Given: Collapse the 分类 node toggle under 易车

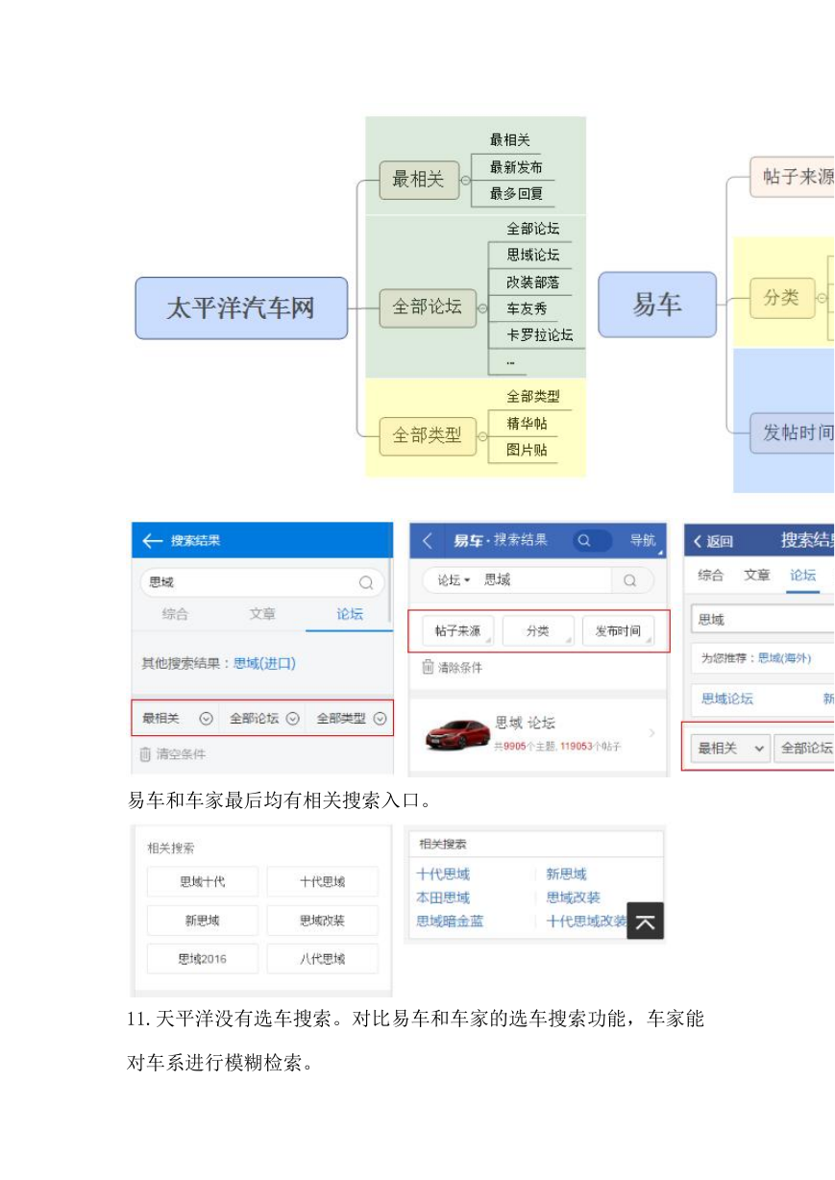Looking at the screenshot, I should (822, 298).
